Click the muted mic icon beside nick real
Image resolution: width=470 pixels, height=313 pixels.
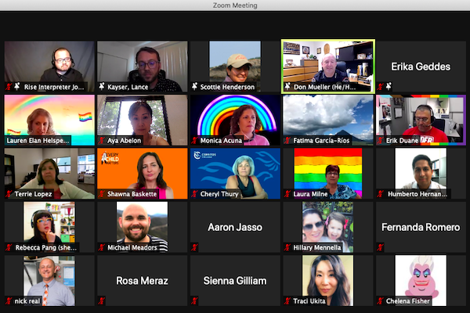[9, 300]
